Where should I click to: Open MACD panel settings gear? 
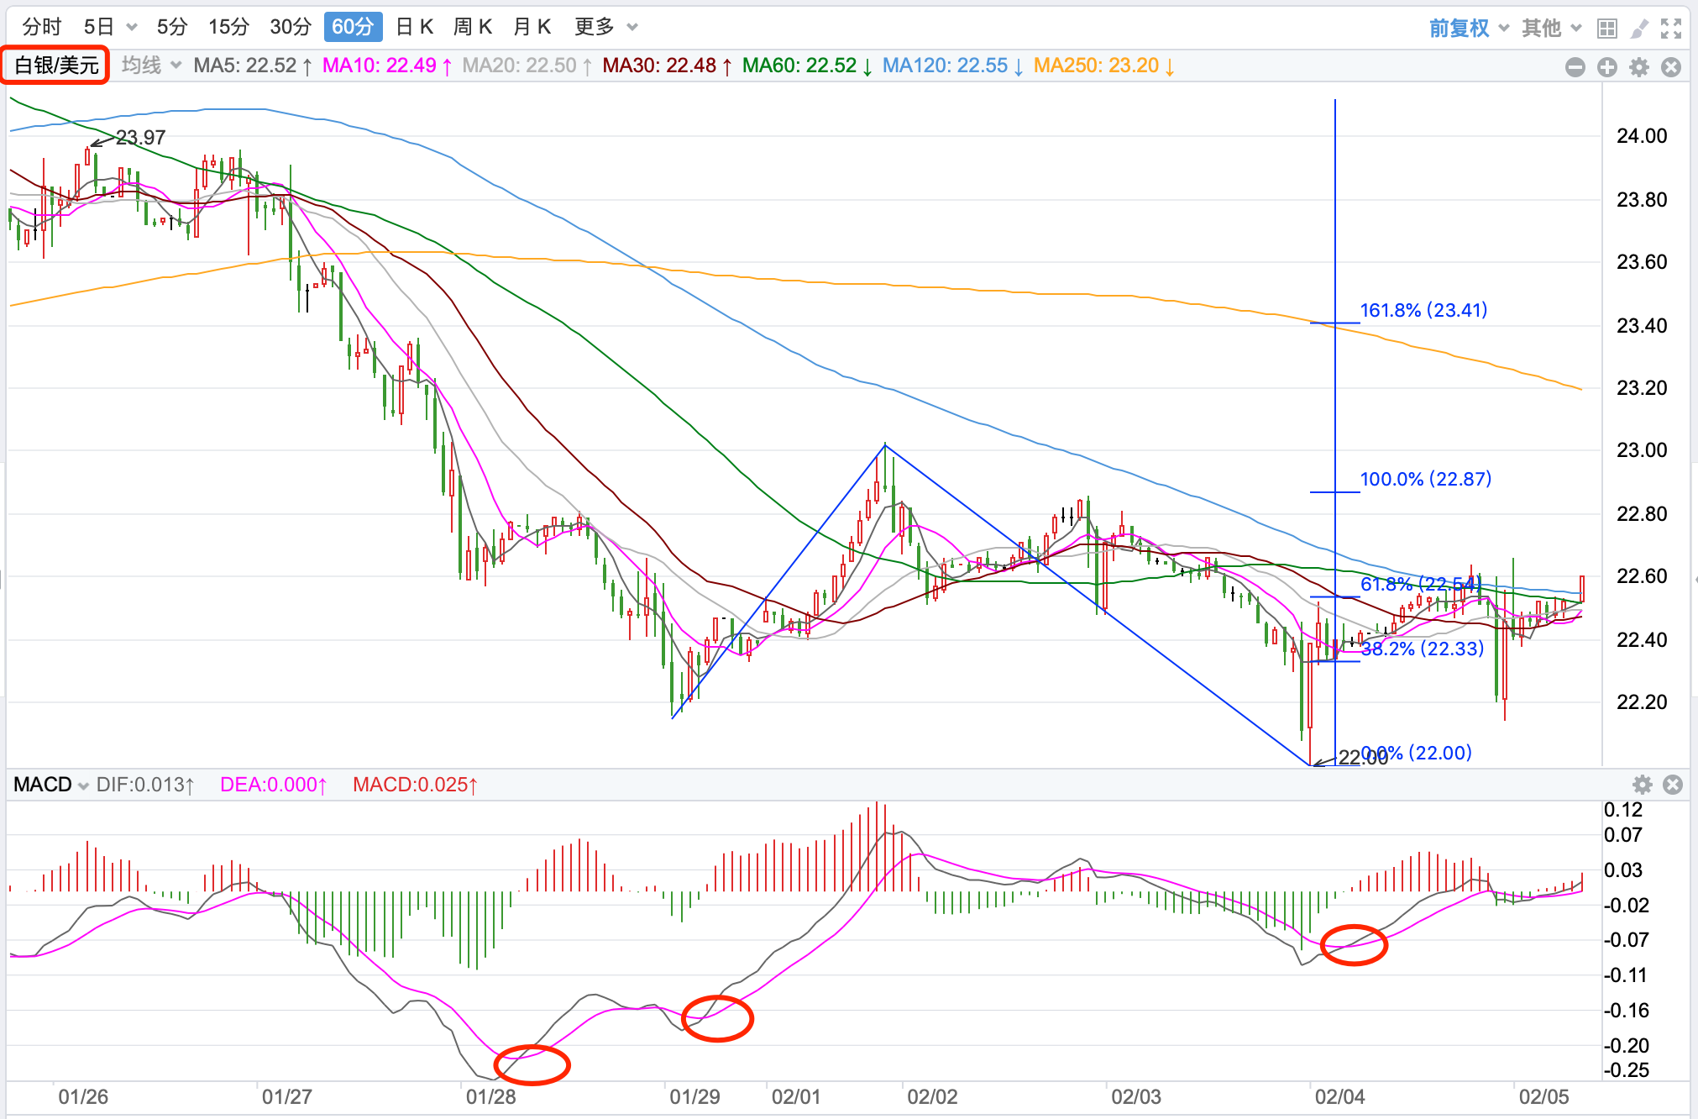pyautogui.click(x=1643, y=785)
